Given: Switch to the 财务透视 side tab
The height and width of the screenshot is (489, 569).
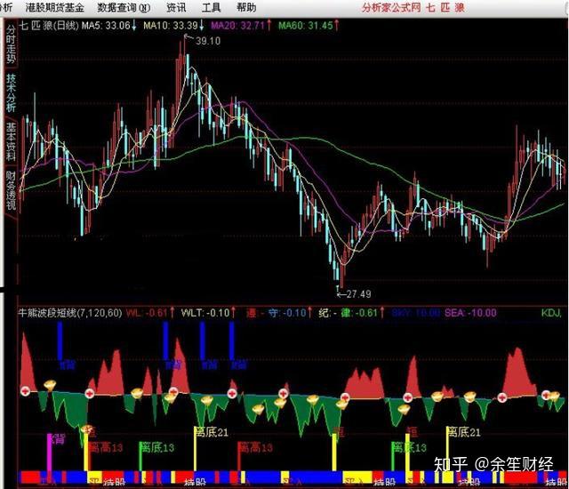Looking at the screenshot, I should [11, 190].
